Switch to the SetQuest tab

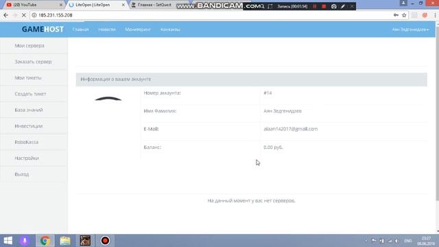[x=154, y=5]
